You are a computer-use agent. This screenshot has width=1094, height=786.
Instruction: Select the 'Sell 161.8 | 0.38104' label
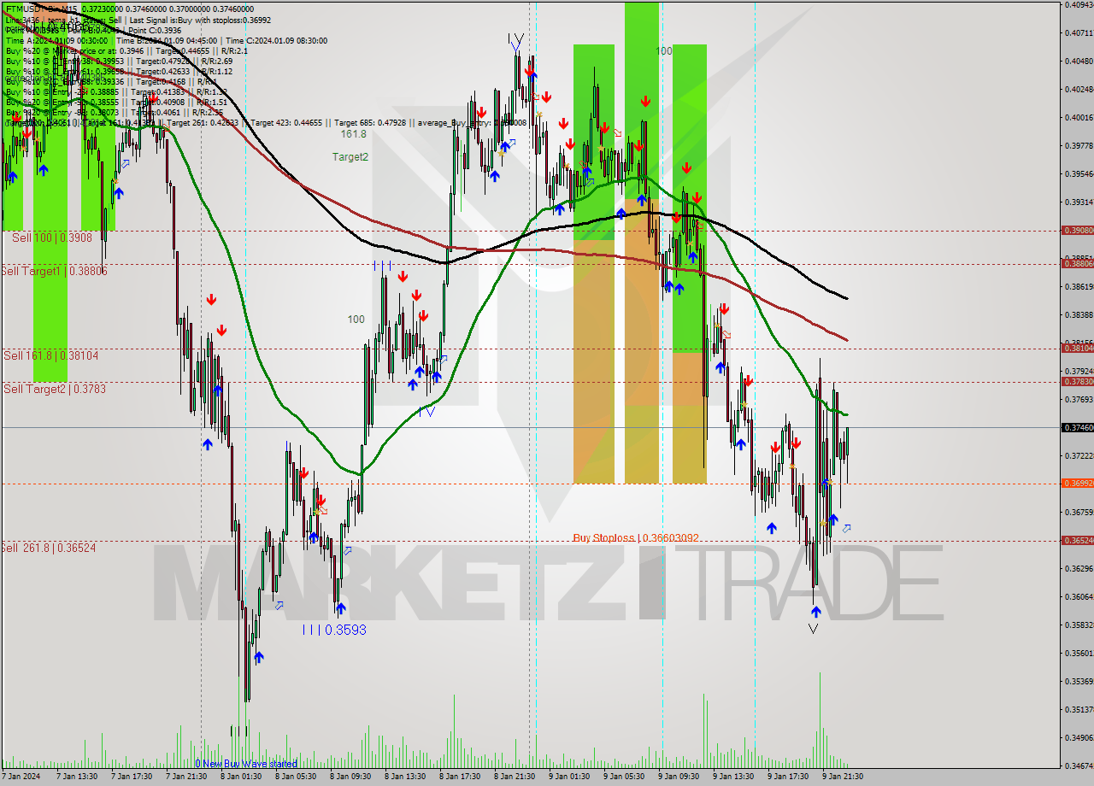[x=50, y=355]
